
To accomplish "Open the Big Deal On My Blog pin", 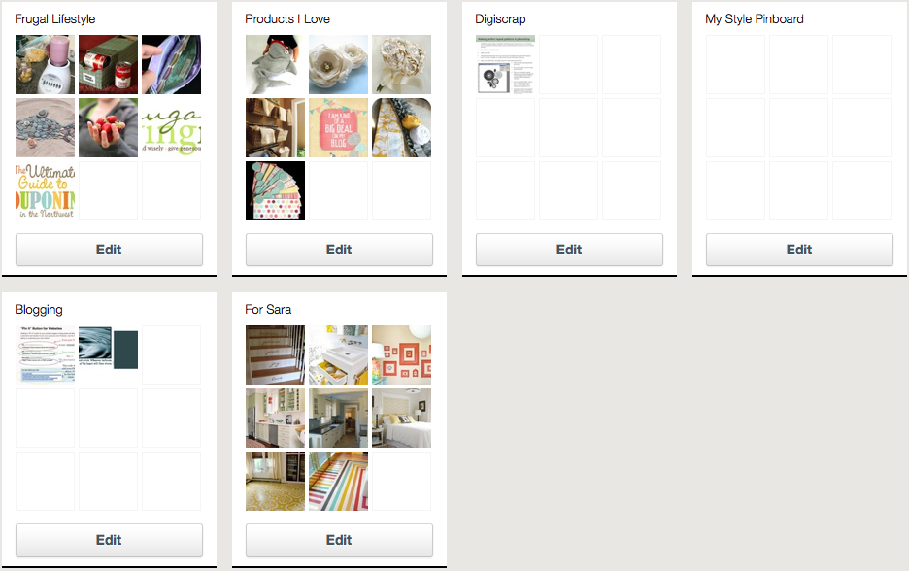I will 339,127.
